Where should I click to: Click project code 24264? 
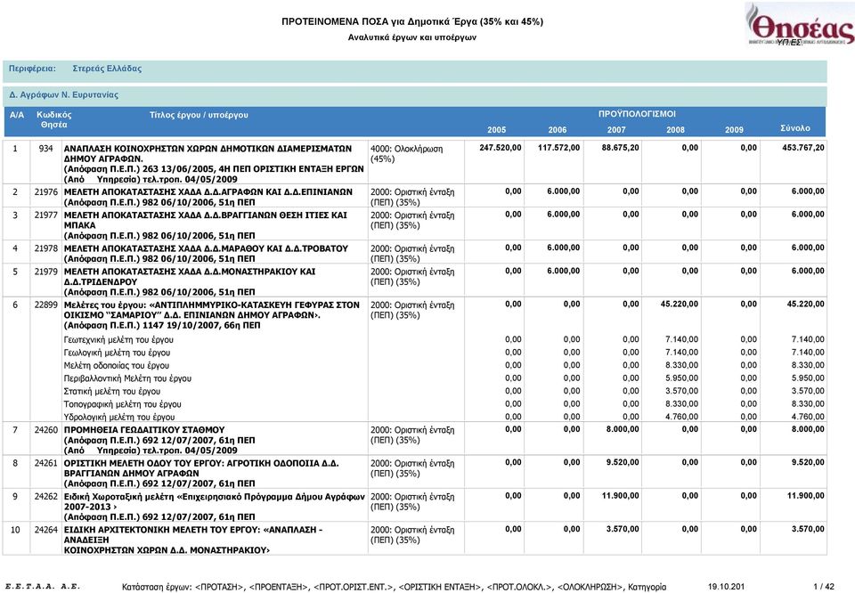click(45, 529)
